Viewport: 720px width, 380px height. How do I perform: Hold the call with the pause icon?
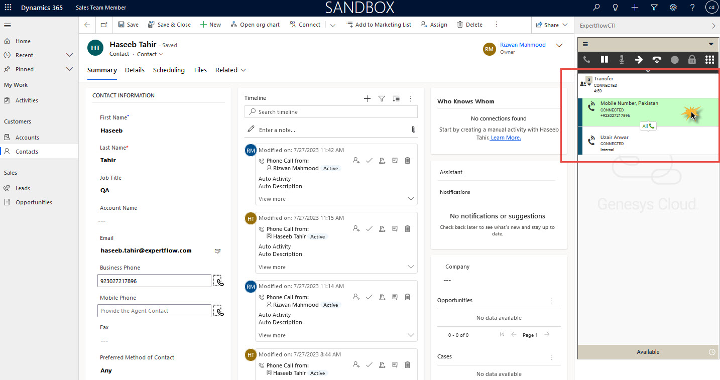[x=604, y=60]
